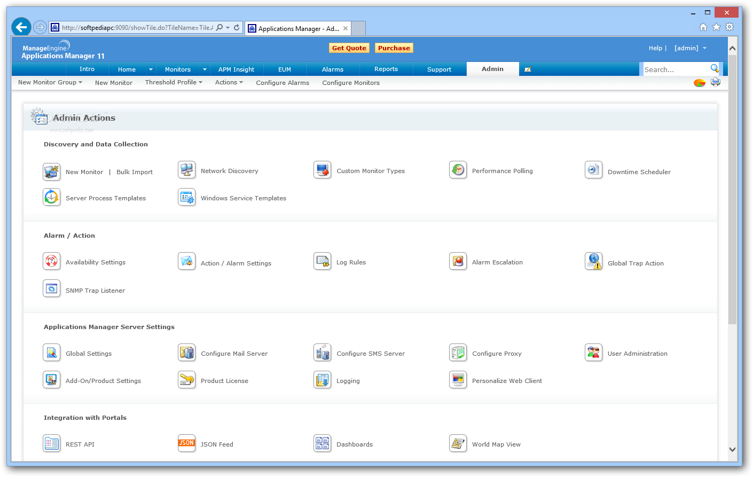
Task: Switch to the Reports tab
Action: pyautogui.click(x=386, y=69)
